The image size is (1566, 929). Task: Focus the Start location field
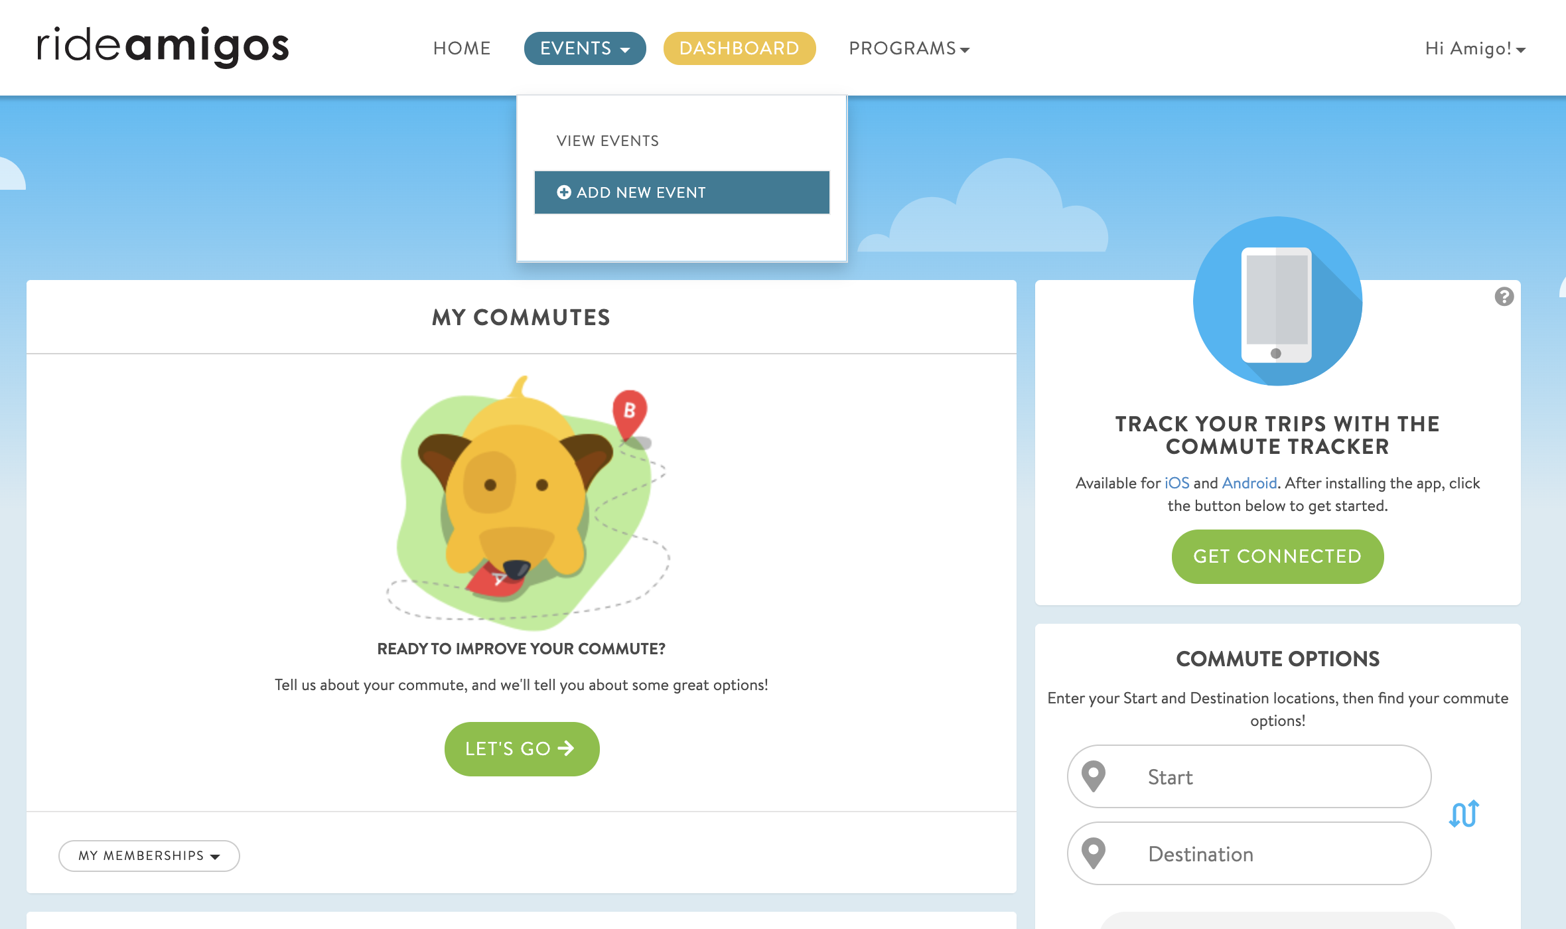click(1249, 776)
